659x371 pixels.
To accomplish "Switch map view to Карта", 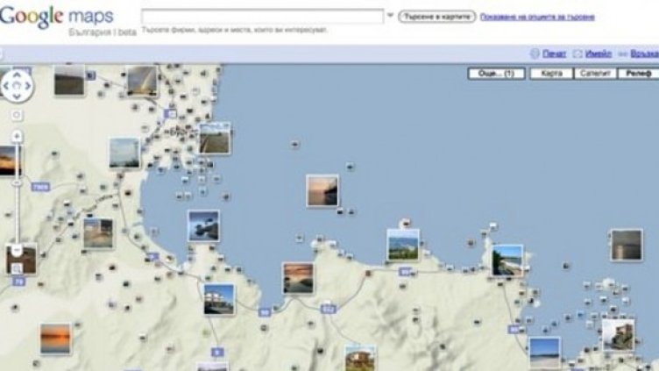I will pyautogui.click(x=552, y=75).
